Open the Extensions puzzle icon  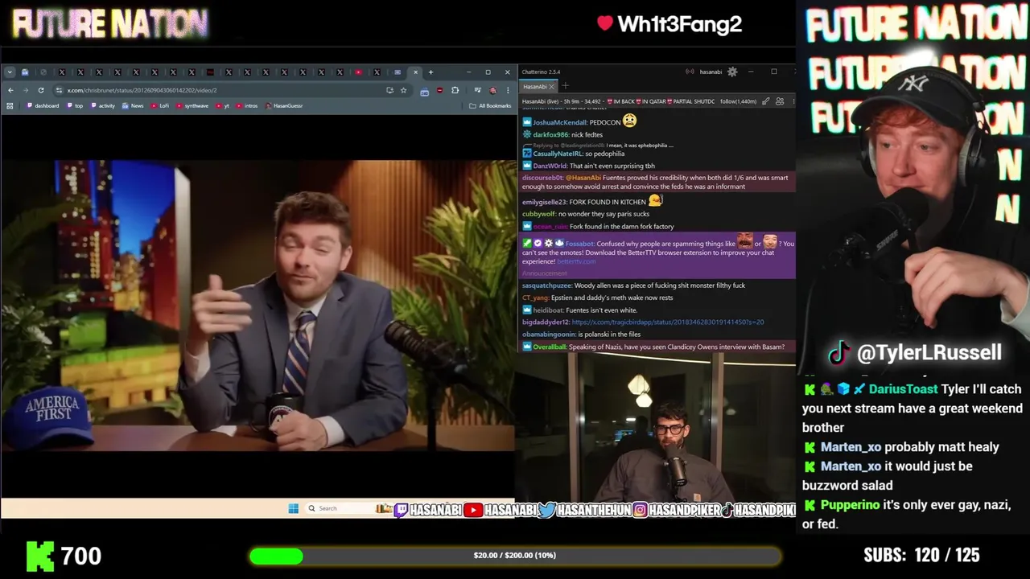click(455, 90)
